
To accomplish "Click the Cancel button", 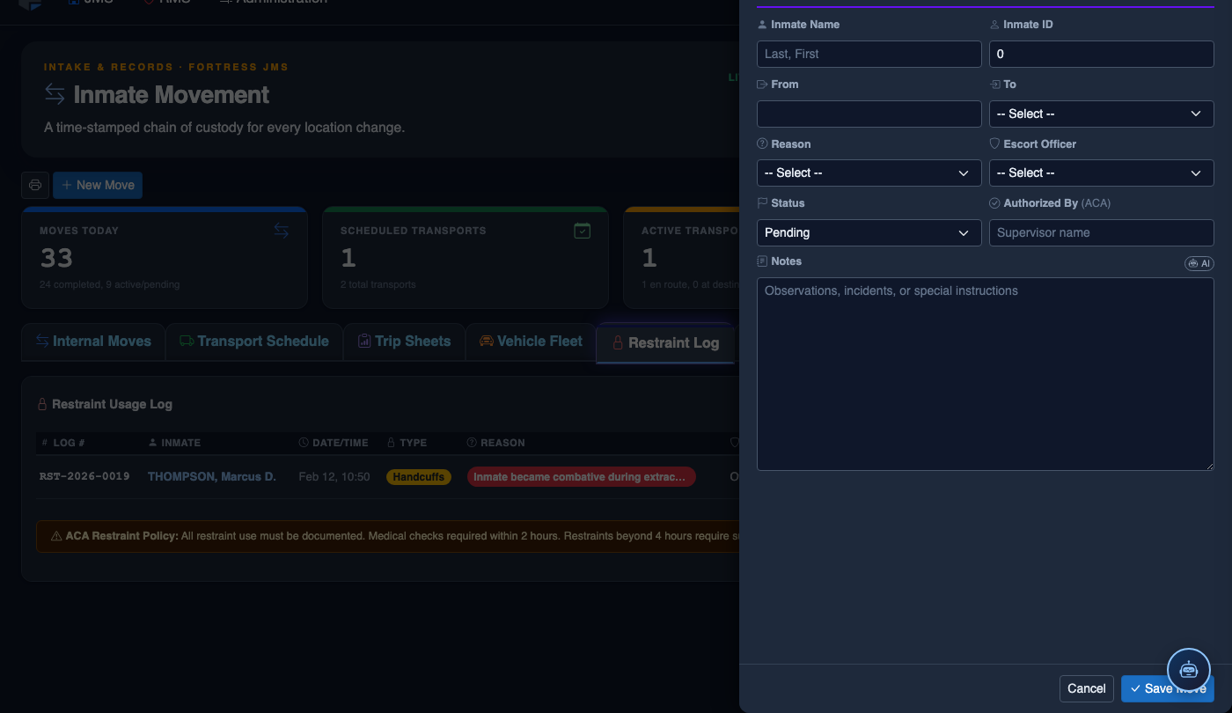I will (x=1087, y=688).
